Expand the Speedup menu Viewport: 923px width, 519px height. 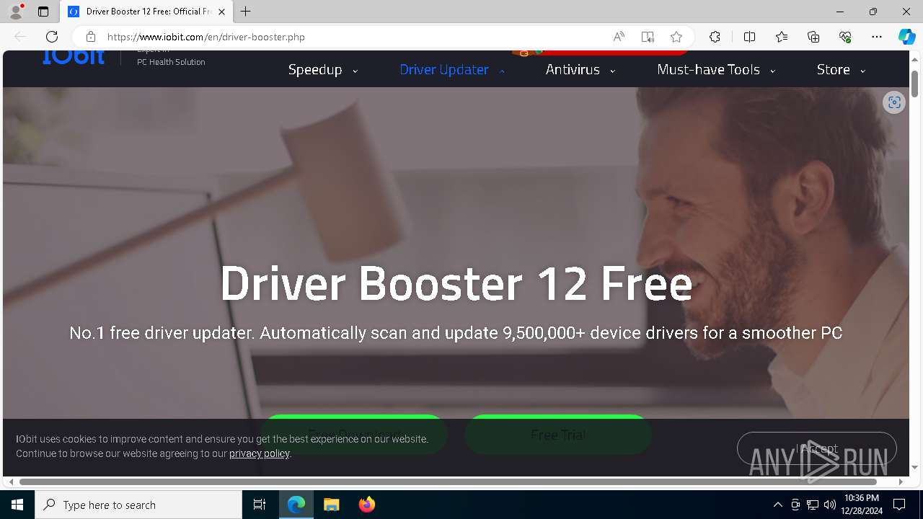tap(322, 70)
